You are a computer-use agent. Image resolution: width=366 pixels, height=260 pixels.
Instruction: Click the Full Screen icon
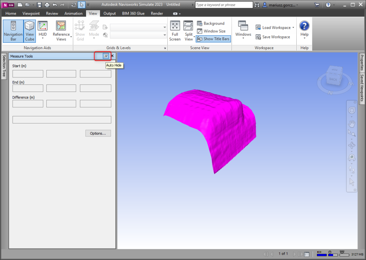coord(175,31)
